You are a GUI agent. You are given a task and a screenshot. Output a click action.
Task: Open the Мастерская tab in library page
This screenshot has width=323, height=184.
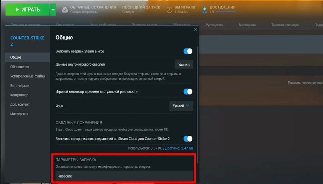(247, 25)
